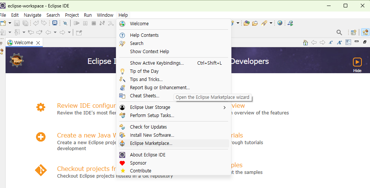Click the Open Task folder icon
Viewport: 370px width, 188px height.
tap(255, 23)
